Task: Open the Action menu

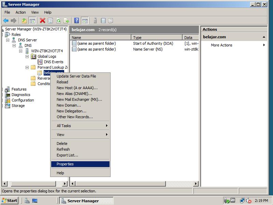Action: coord(20,12)
